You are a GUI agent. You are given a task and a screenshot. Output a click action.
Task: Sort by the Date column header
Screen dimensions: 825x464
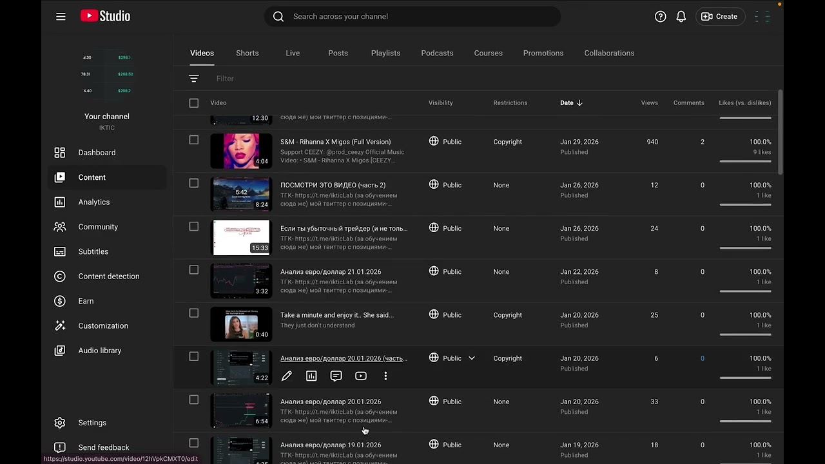[571, 103]
